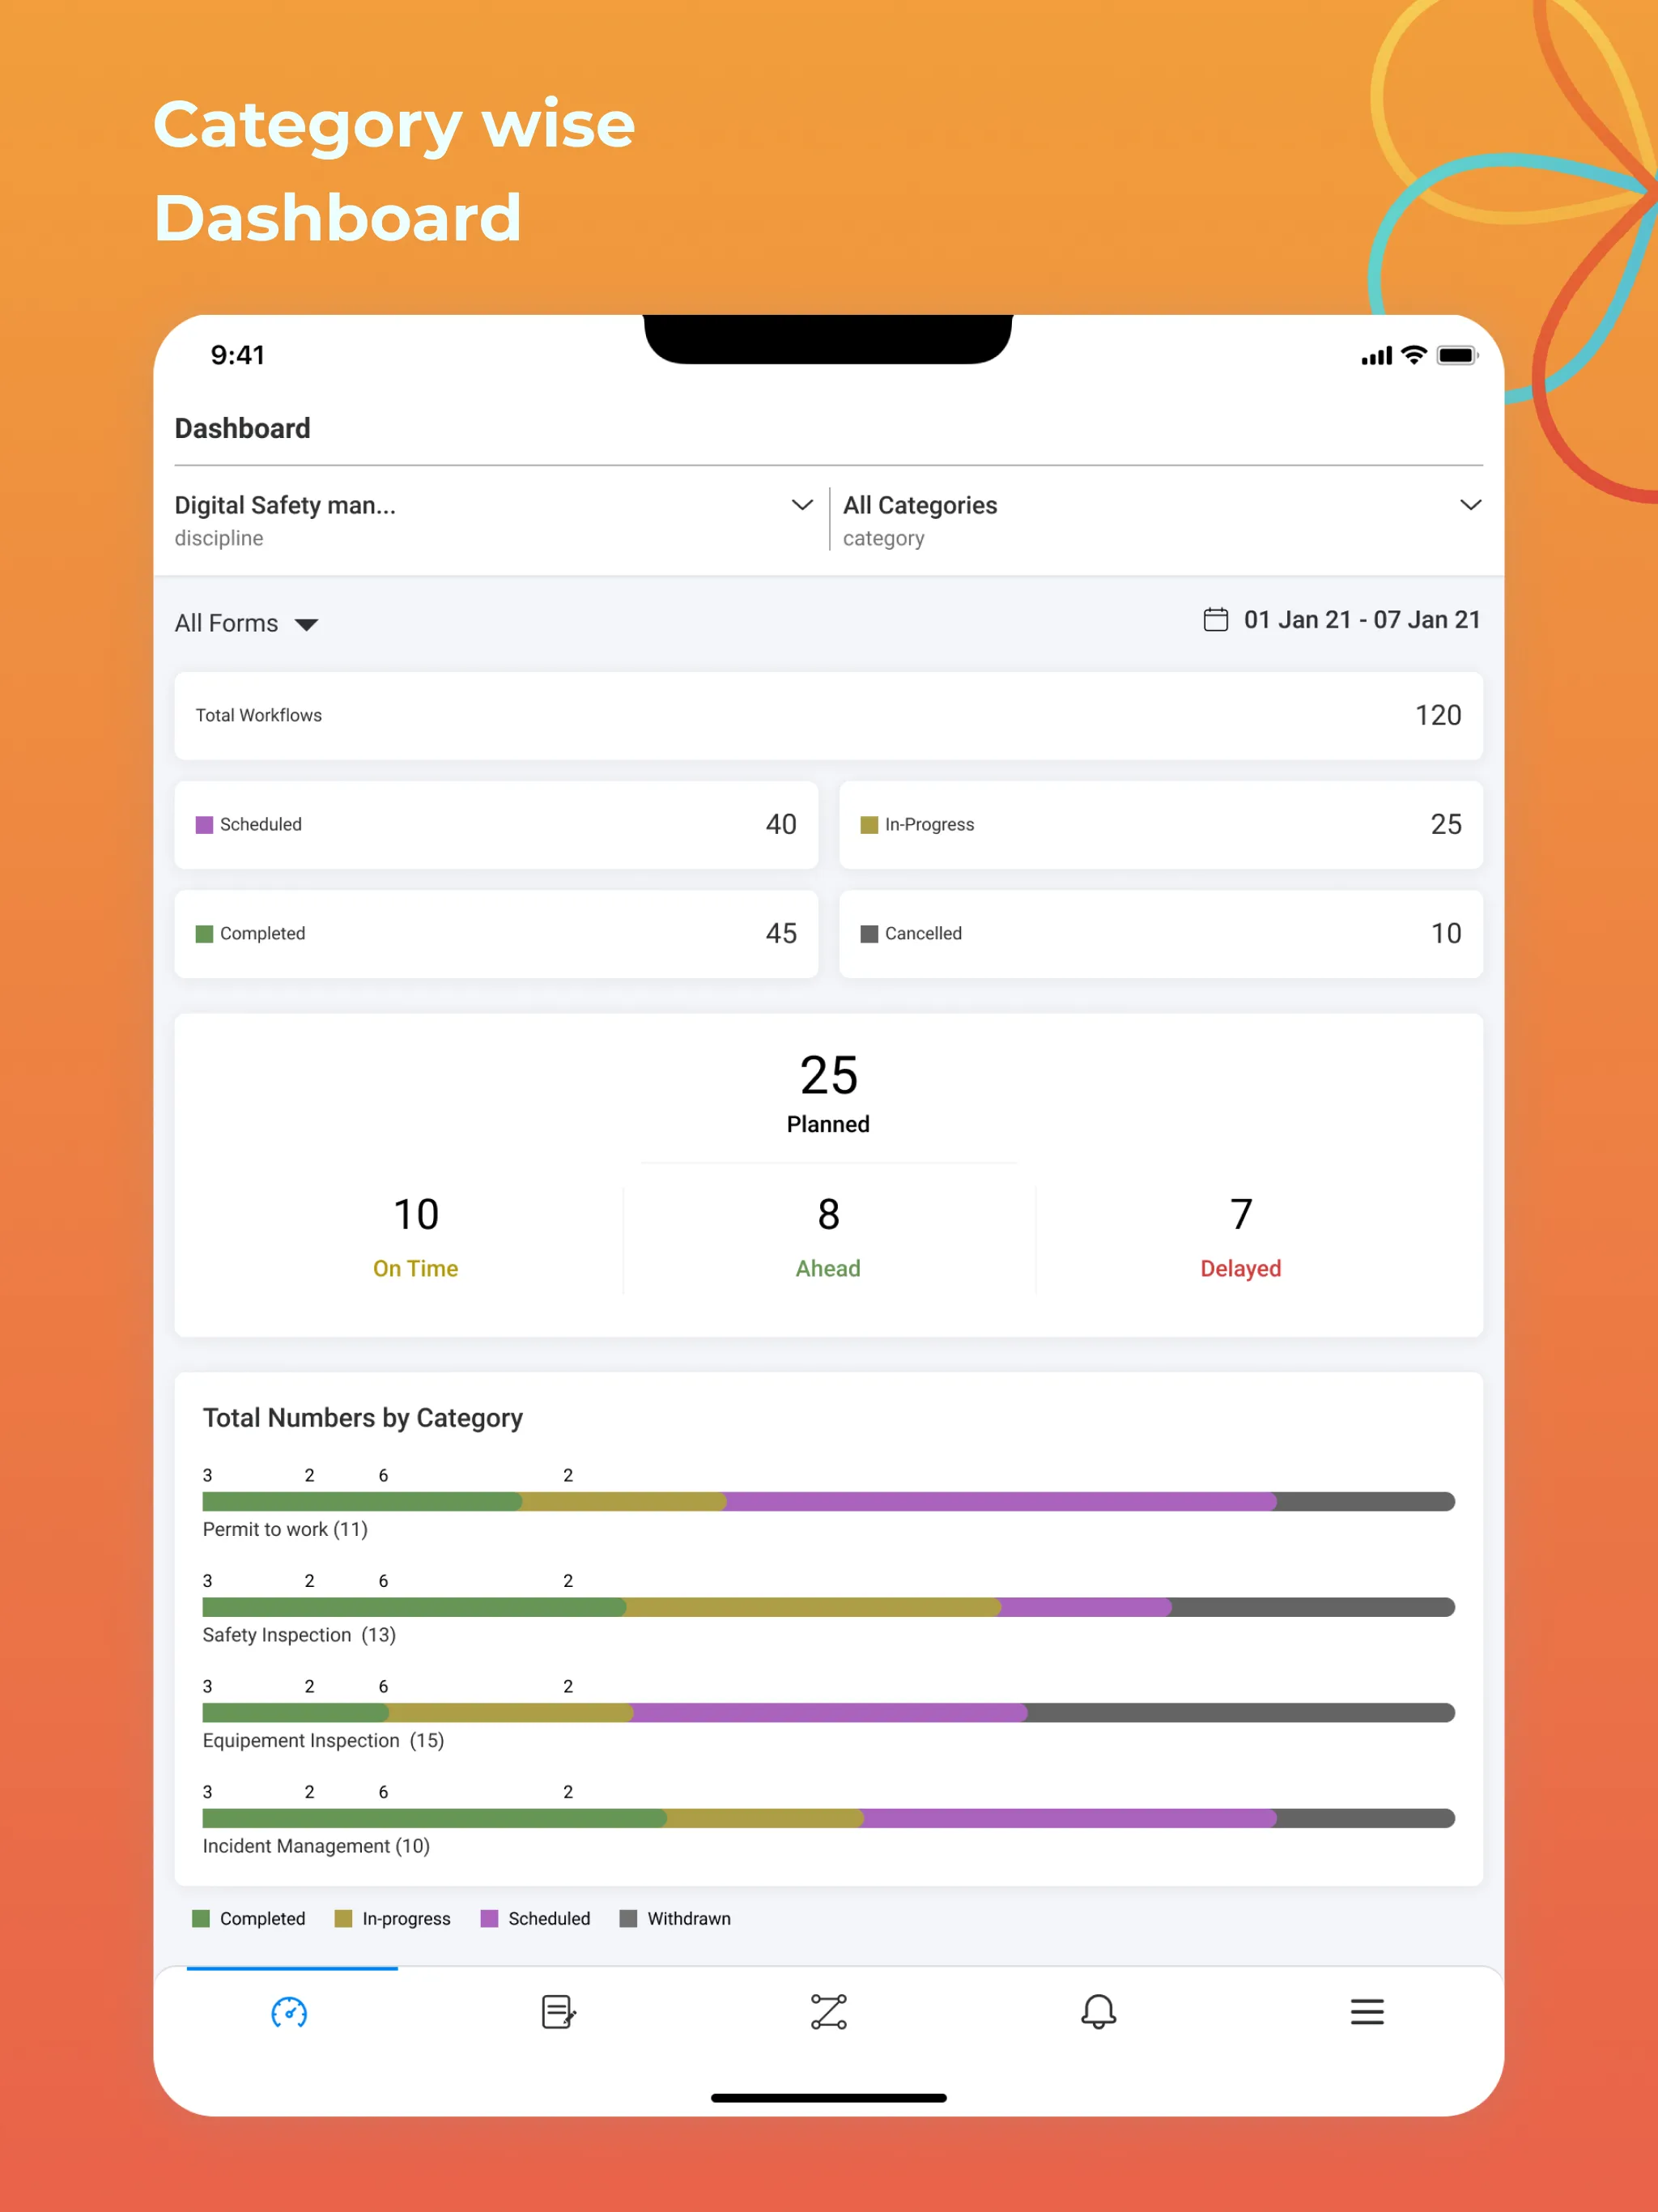Open the Forms/document icon tab
Image resolution: width=1658 pixels, height=2212 pixels.
(x=559, y=2012)
